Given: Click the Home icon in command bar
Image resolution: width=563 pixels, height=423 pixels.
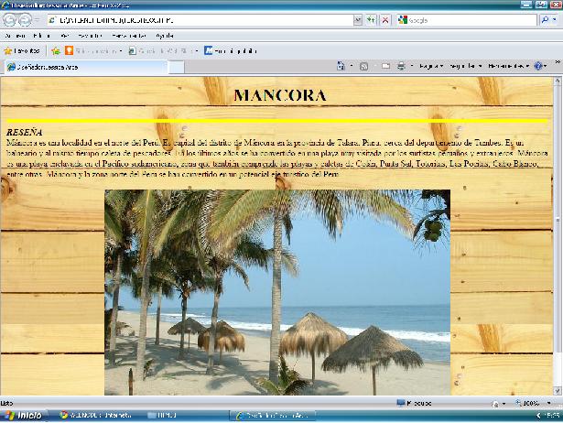Looking at the screenshot, I should (x=341, y=66).
